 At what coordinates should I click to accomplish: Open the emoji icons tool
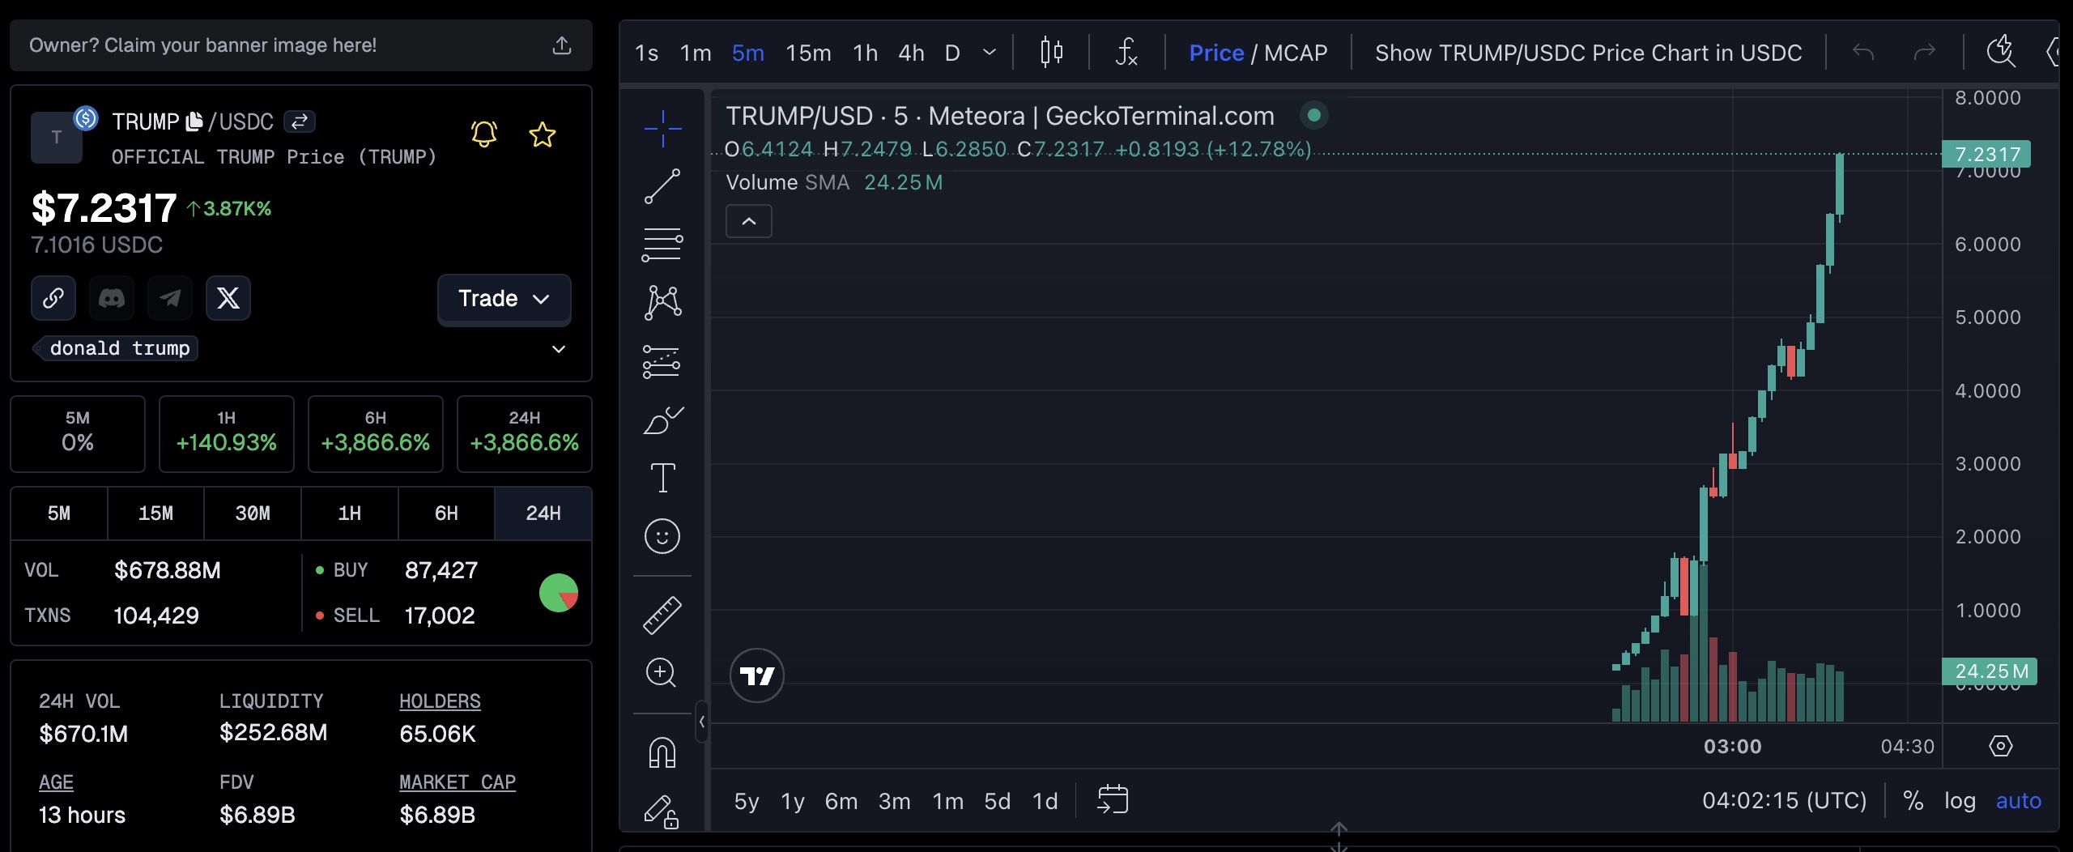tap(662, 536)
